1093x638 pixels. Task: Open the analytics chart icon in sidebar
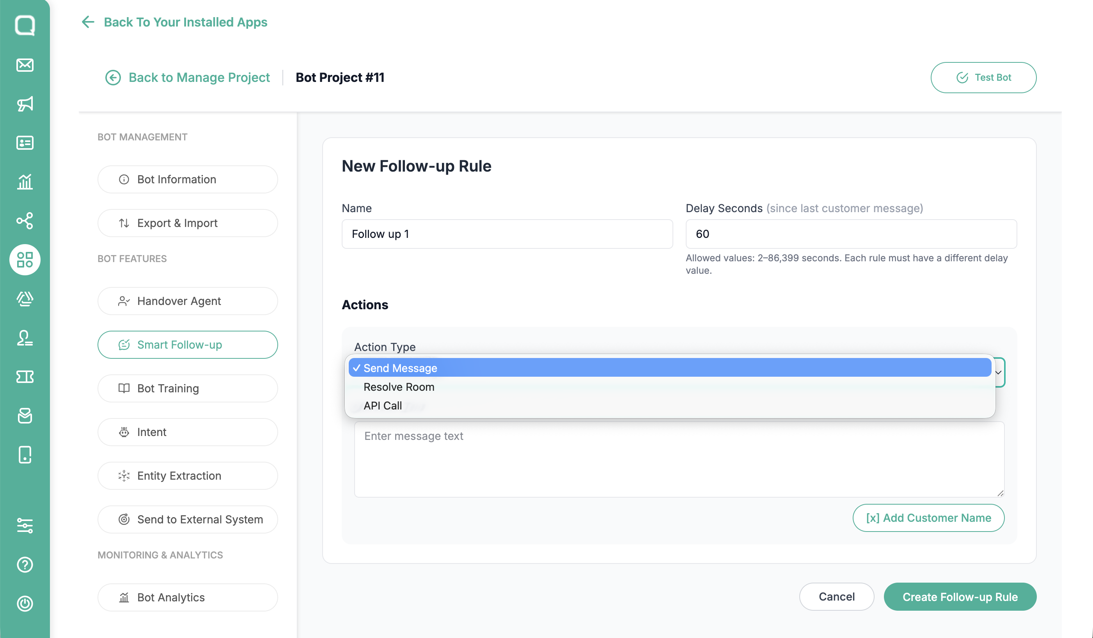pyautogui.click(x=25, y=182)
